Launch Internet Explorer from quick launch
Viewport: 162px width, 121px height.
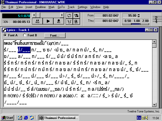[x=26, y=118]
